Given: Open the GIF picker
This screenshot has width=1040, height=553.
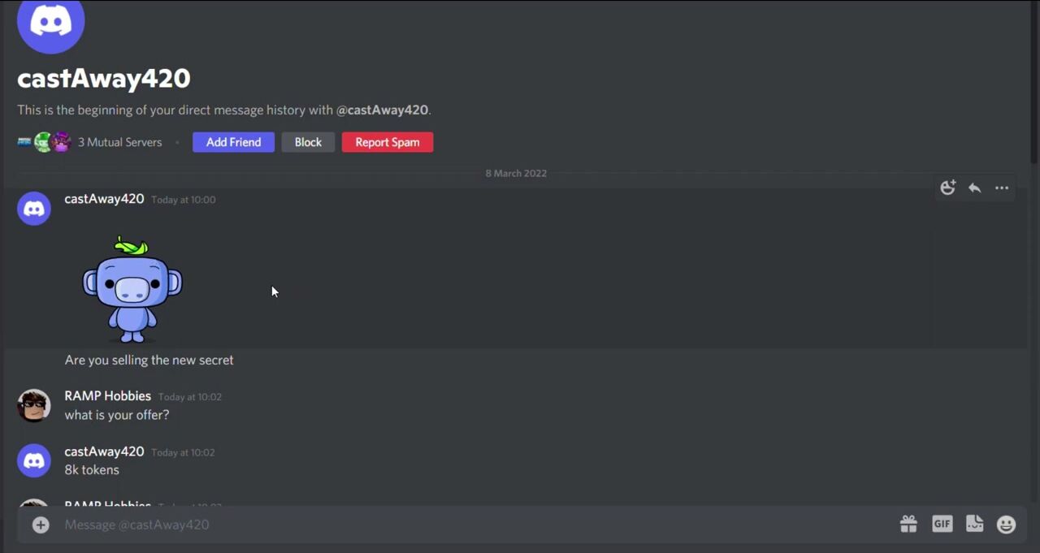Looking at the screenshot, I should coord(942,524).
